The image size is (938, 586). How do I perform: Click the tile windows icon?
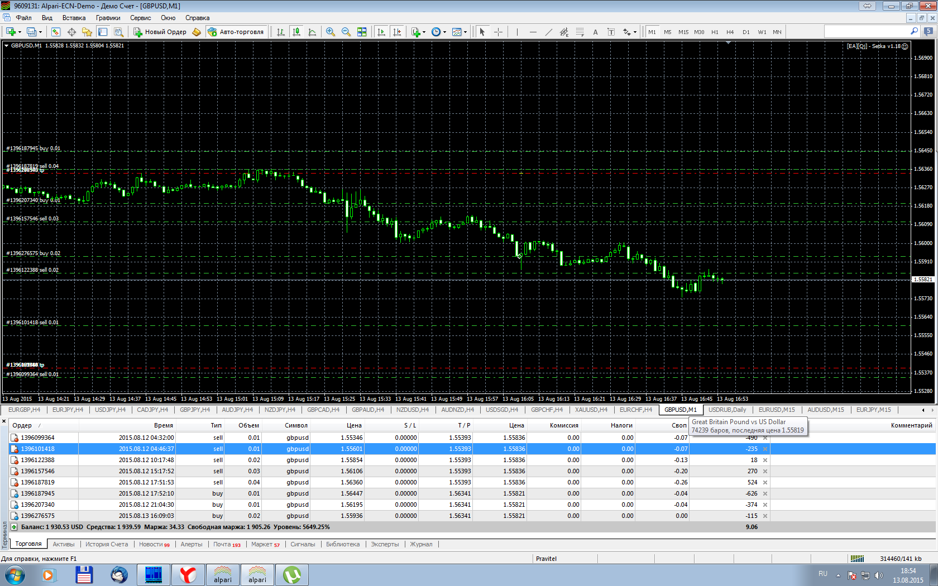pyautogui.click(x=362, y=32)
